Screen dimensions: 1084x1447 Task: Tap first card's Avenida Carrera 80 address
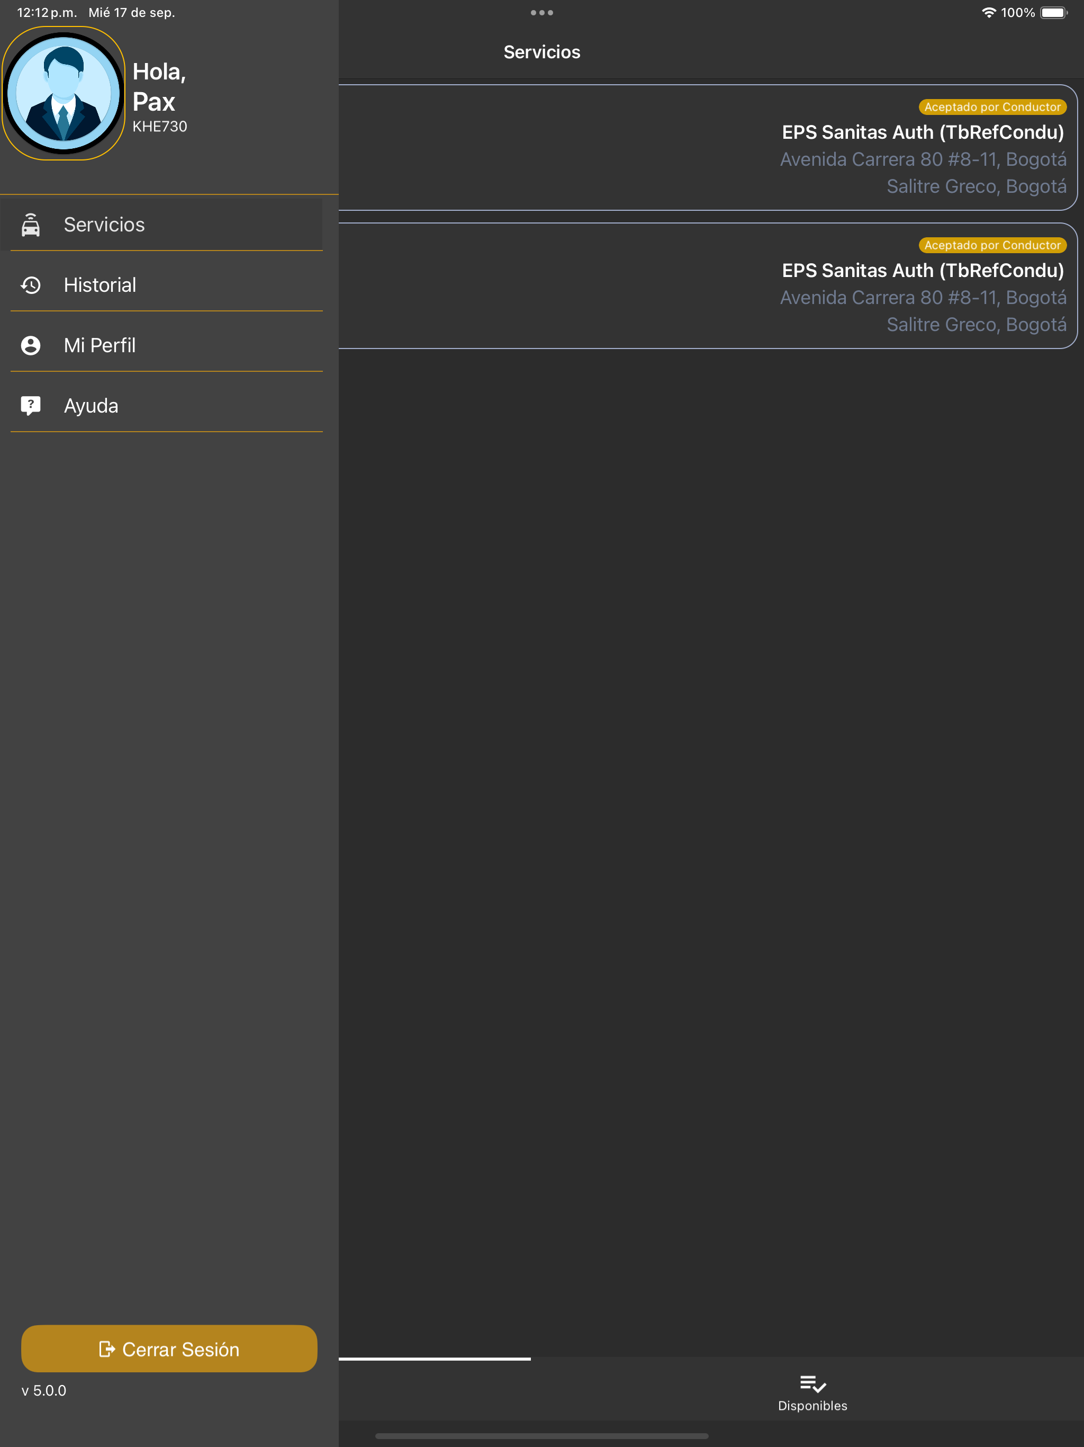[x=923, y=159]
